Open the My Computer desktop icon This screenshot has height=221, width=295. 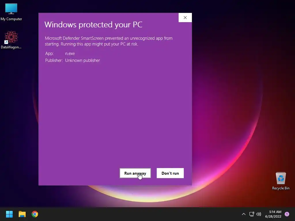11,12
